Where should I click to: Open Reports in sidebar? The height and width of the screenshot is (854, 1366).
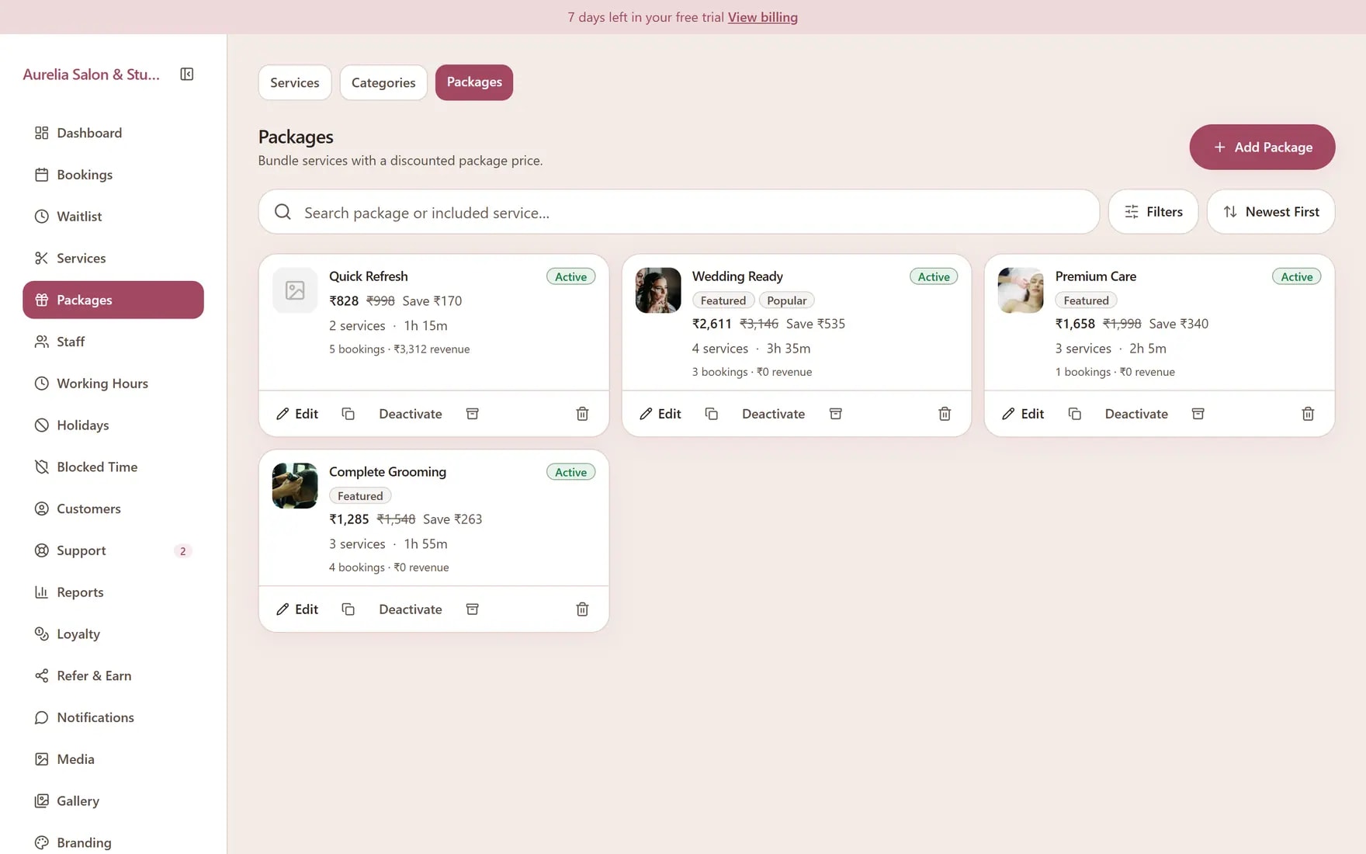[113, 592]
